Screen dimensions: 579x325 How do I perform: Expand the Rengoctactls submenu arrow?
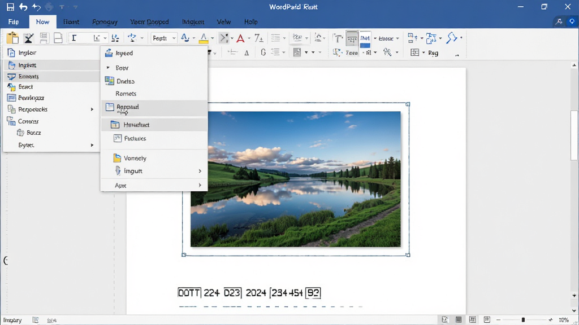92,109
